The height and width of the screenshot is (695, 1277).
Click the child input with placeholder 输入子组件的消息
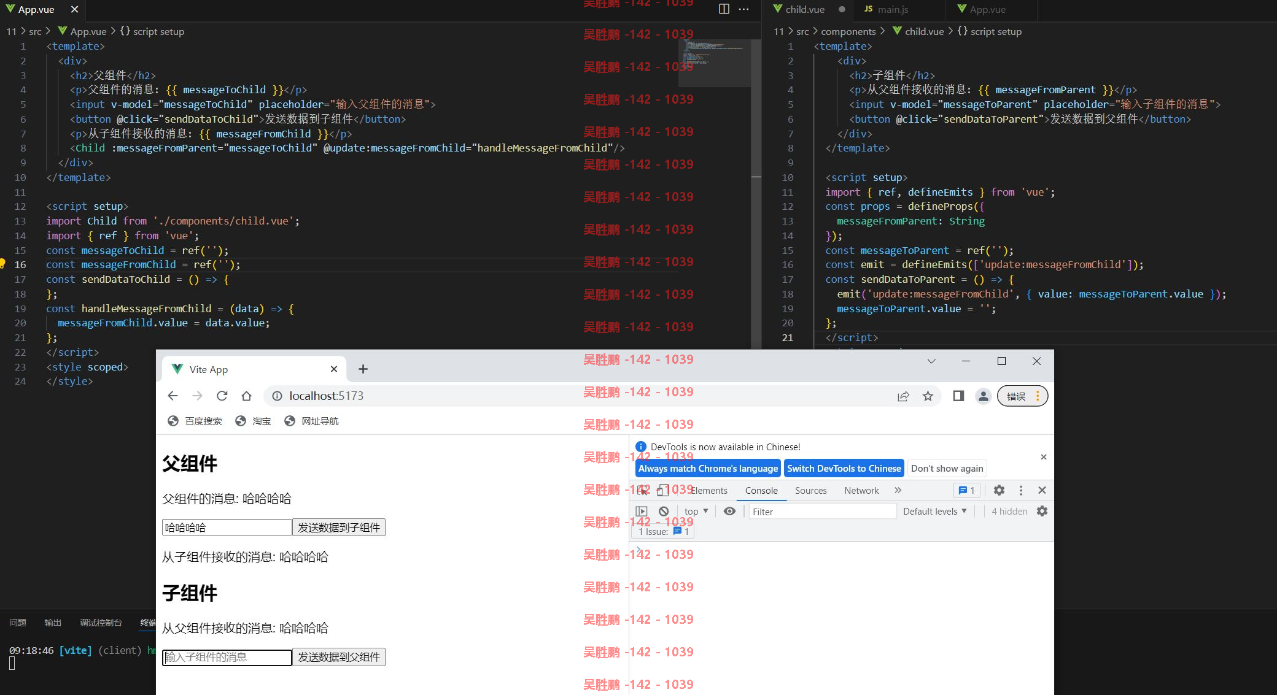(x=227, y=657)
